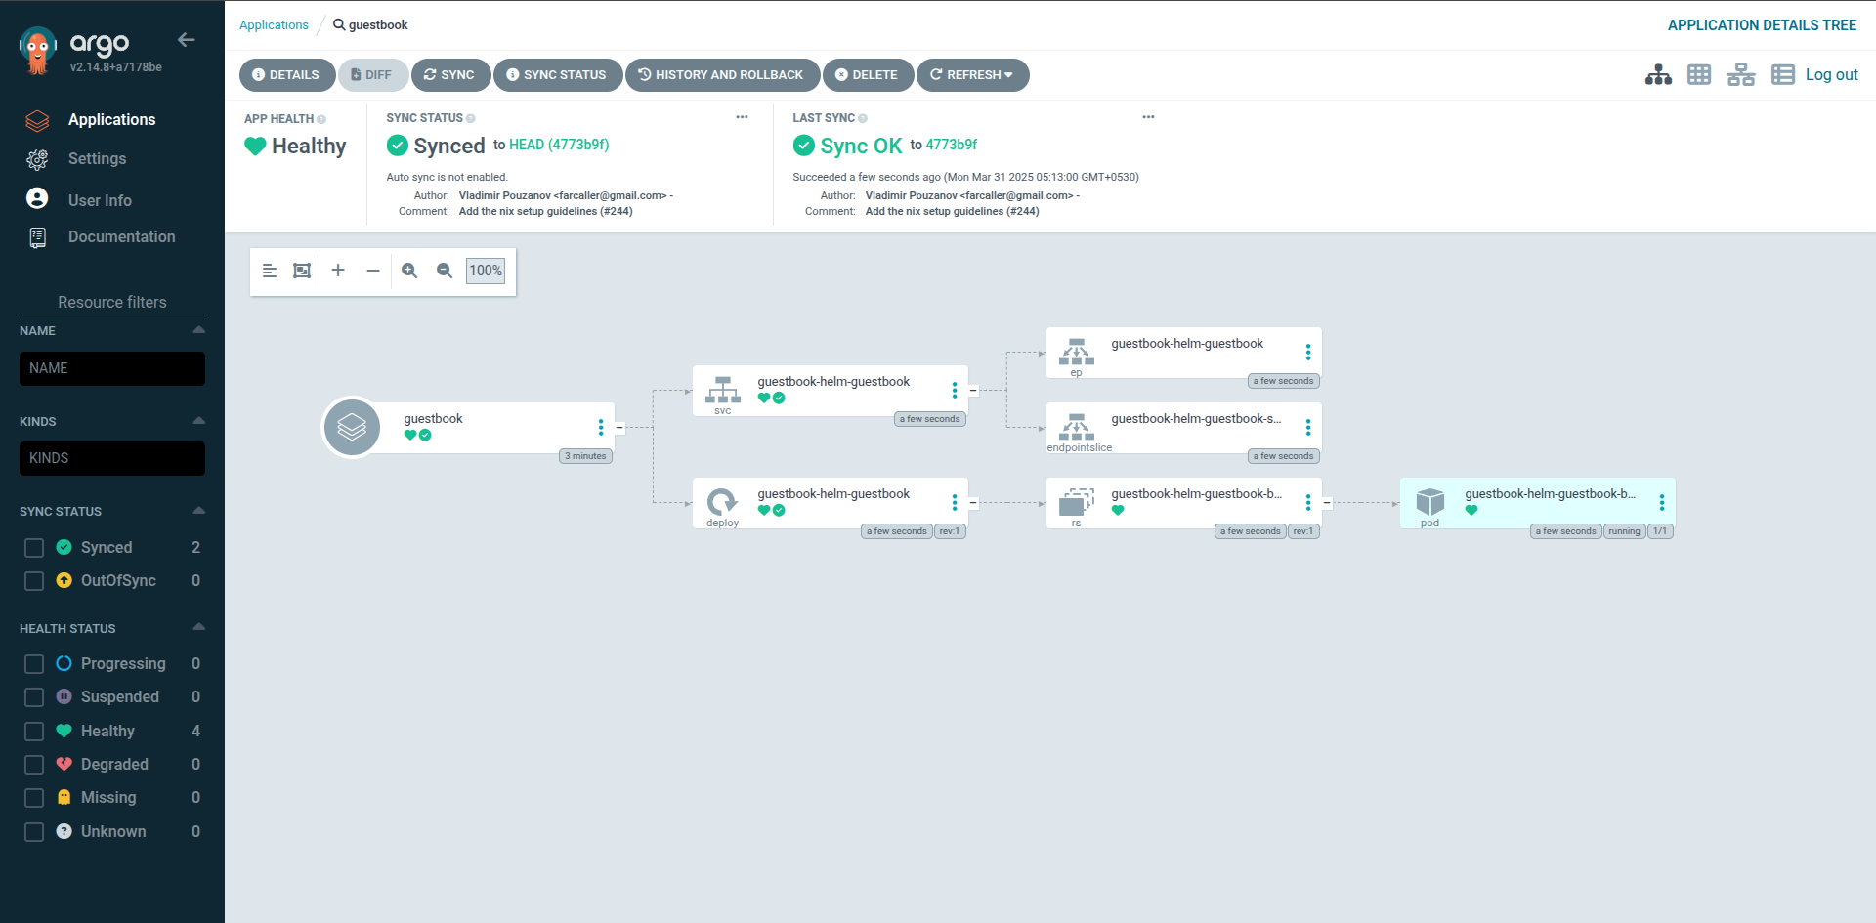Screen dimensions: 1876x923
Task: Click the Sync Status help icon
Action: (x=471, y=118)
